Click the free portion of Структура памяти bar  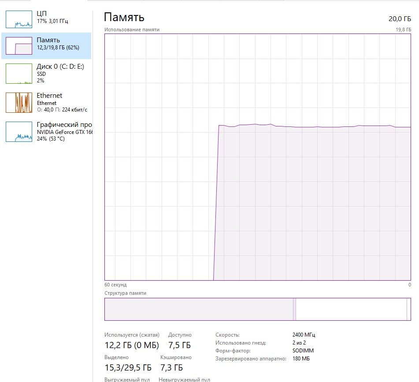point(351,309)
